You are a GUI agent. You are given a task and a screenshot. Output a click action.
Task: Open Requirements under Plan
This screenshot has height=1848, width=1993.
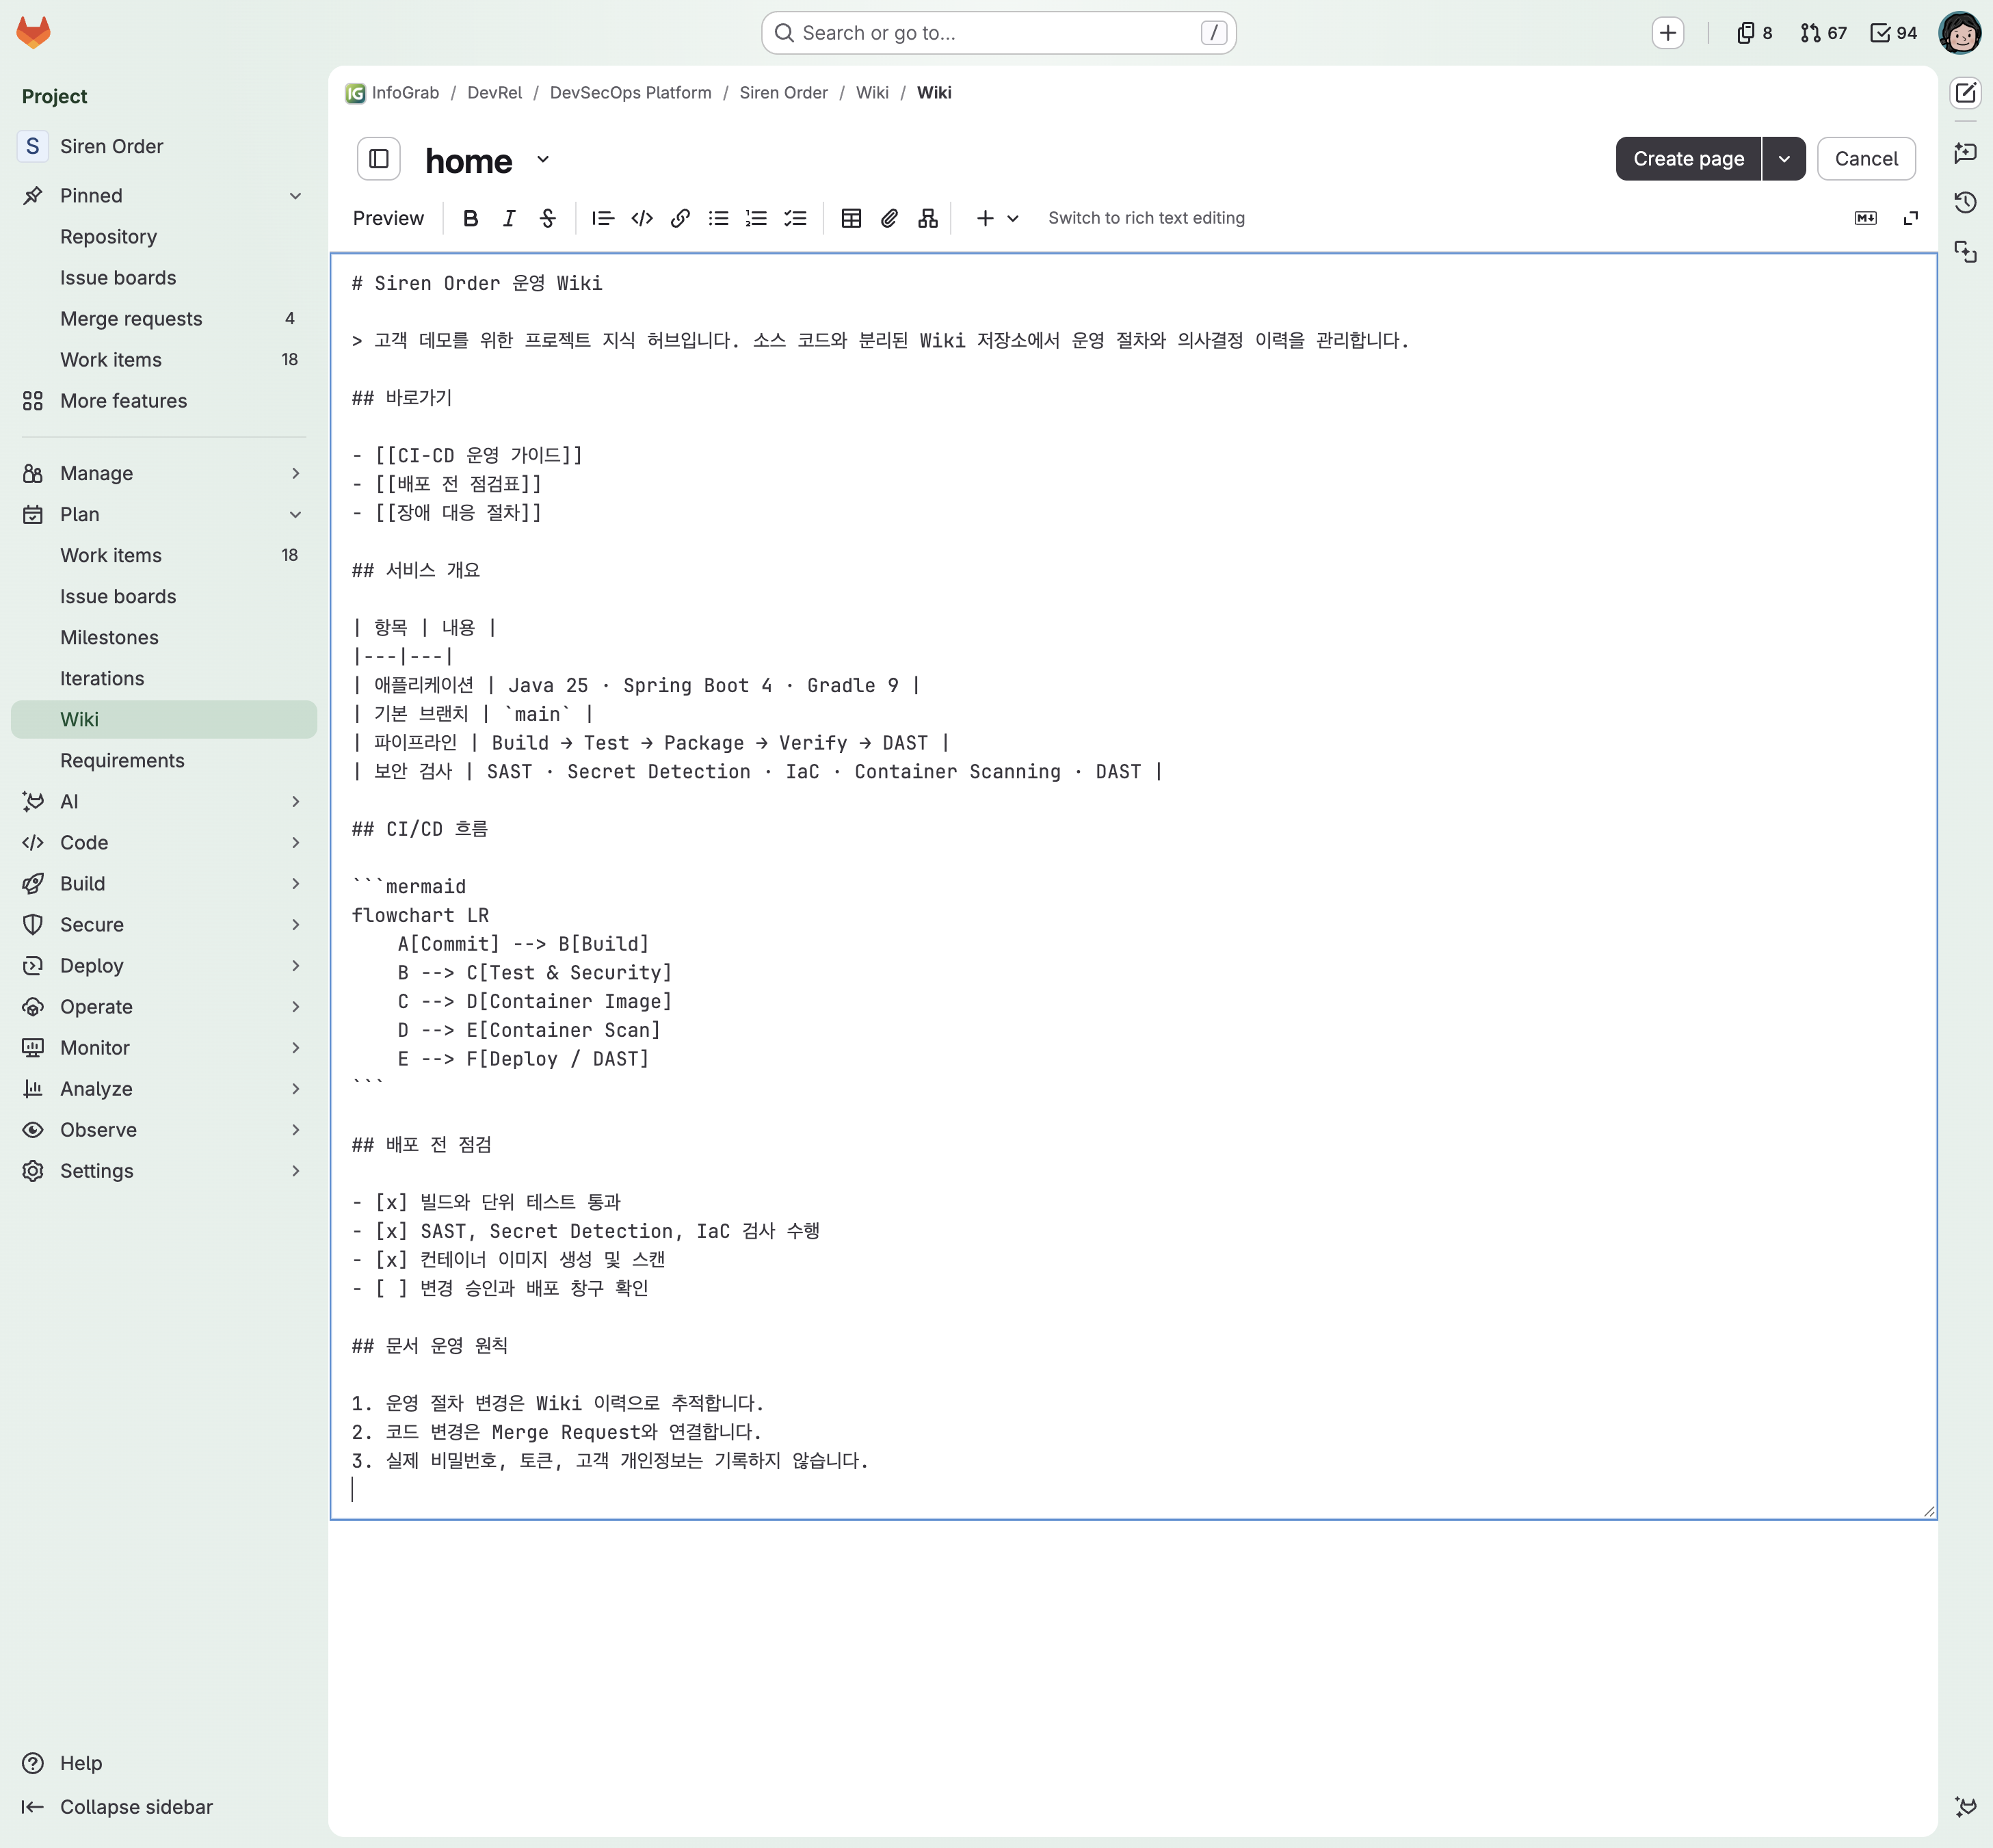tap(164, 761)
